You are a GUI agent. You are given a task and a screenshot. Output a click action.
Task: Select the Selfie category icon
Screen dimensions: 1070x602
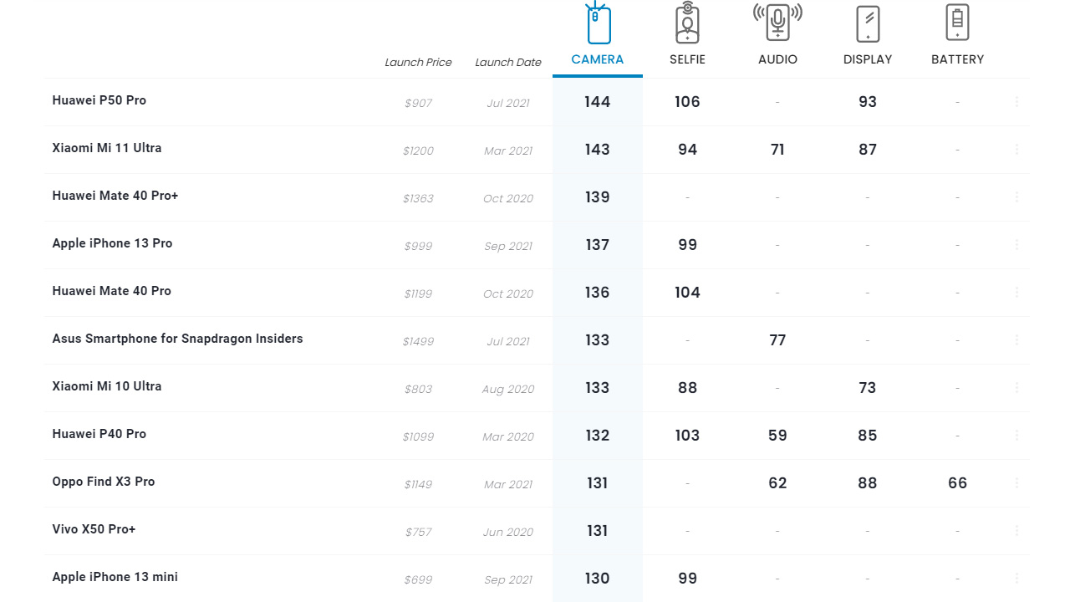687,23
